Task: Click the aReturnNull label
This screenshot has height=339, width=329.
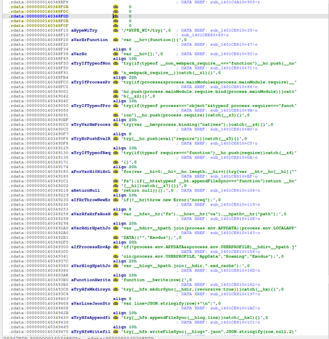Action: (x=86, y=190)
